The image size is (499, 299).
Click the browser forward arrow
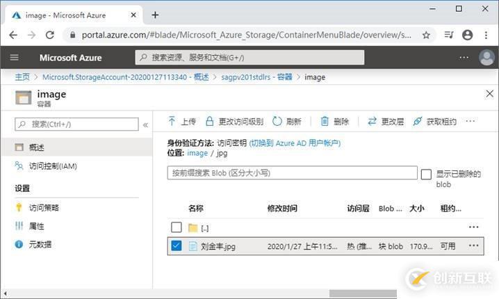(31, 35)
